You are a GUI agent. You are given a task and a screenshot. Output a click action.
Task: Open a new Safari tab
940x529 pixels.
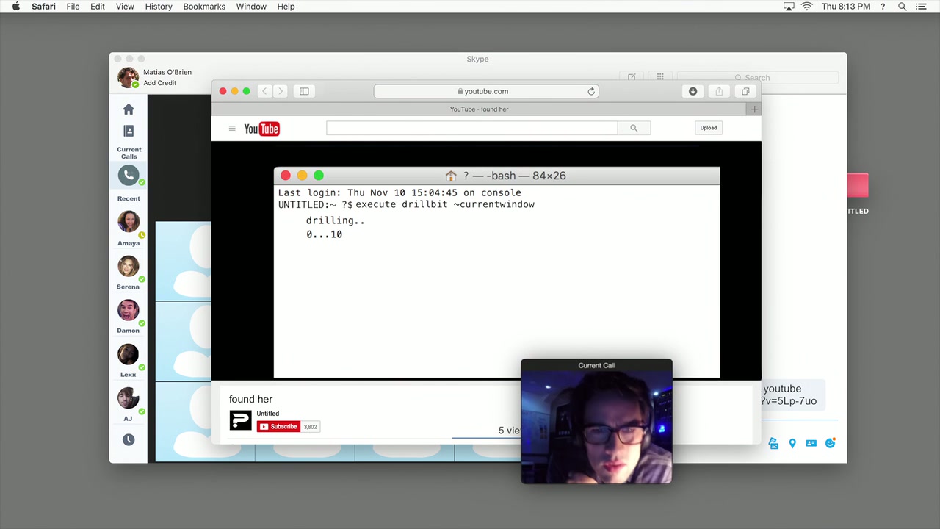click(x=754, y=109)
